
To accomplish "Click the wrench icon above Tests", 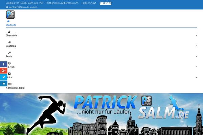I will (9, 53).
